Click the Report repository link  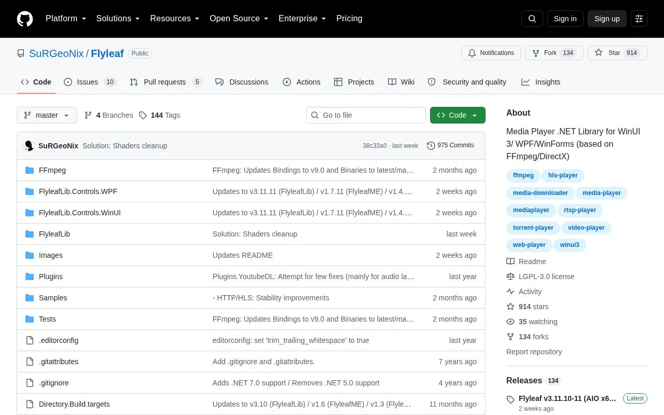coord(534,352)
